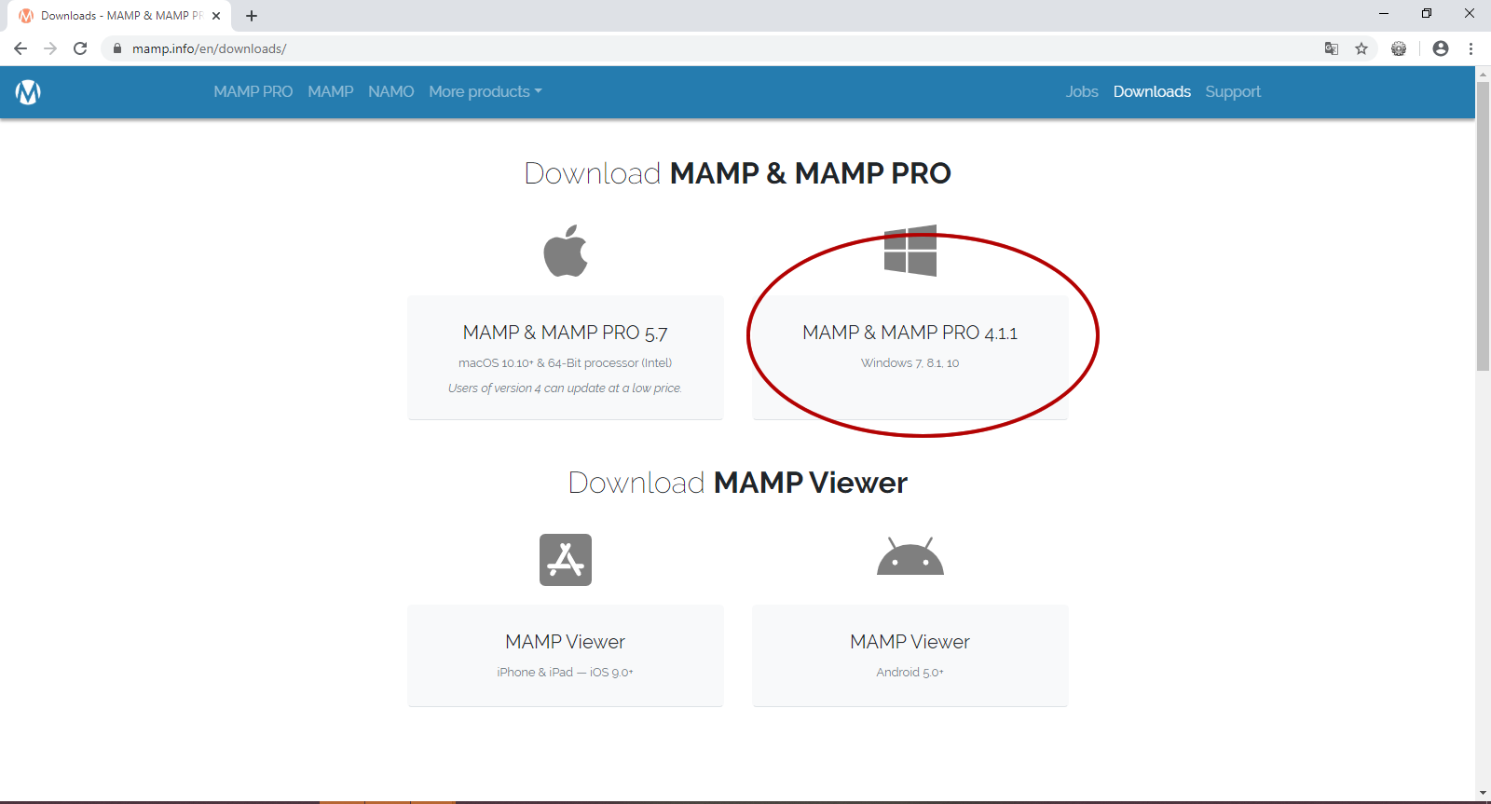This screenshot has width=1491, height=804.
Task: Click the MAMP elephant logo in the navbar
Action: 28,91
